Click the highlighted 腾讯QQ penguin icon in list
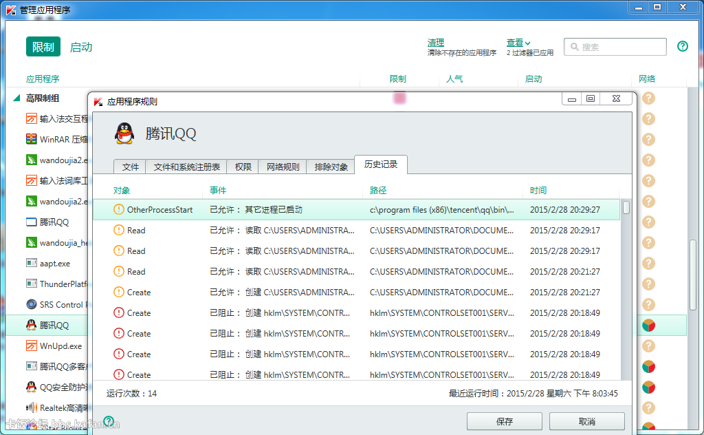 coord(32,325)
